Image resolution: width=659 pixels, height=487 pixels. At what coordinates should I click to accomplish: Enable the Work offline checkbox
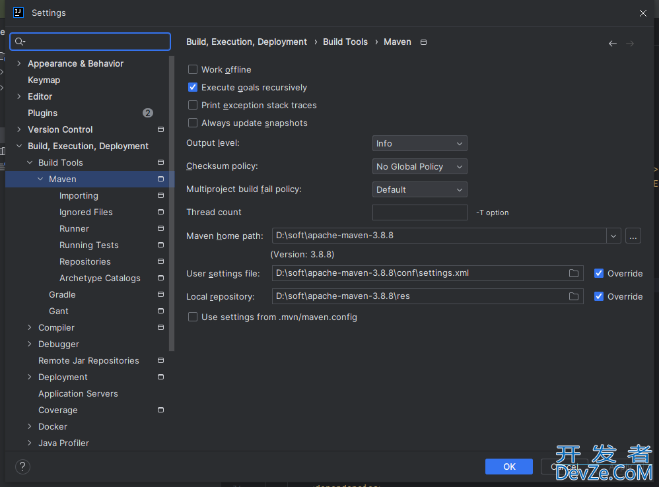click(x=193, y=69)
